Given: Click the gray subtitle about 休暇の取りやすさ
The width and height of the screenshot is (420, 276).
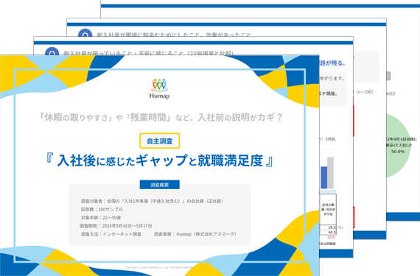Looking at the screenshot, I should coord(161,117).
